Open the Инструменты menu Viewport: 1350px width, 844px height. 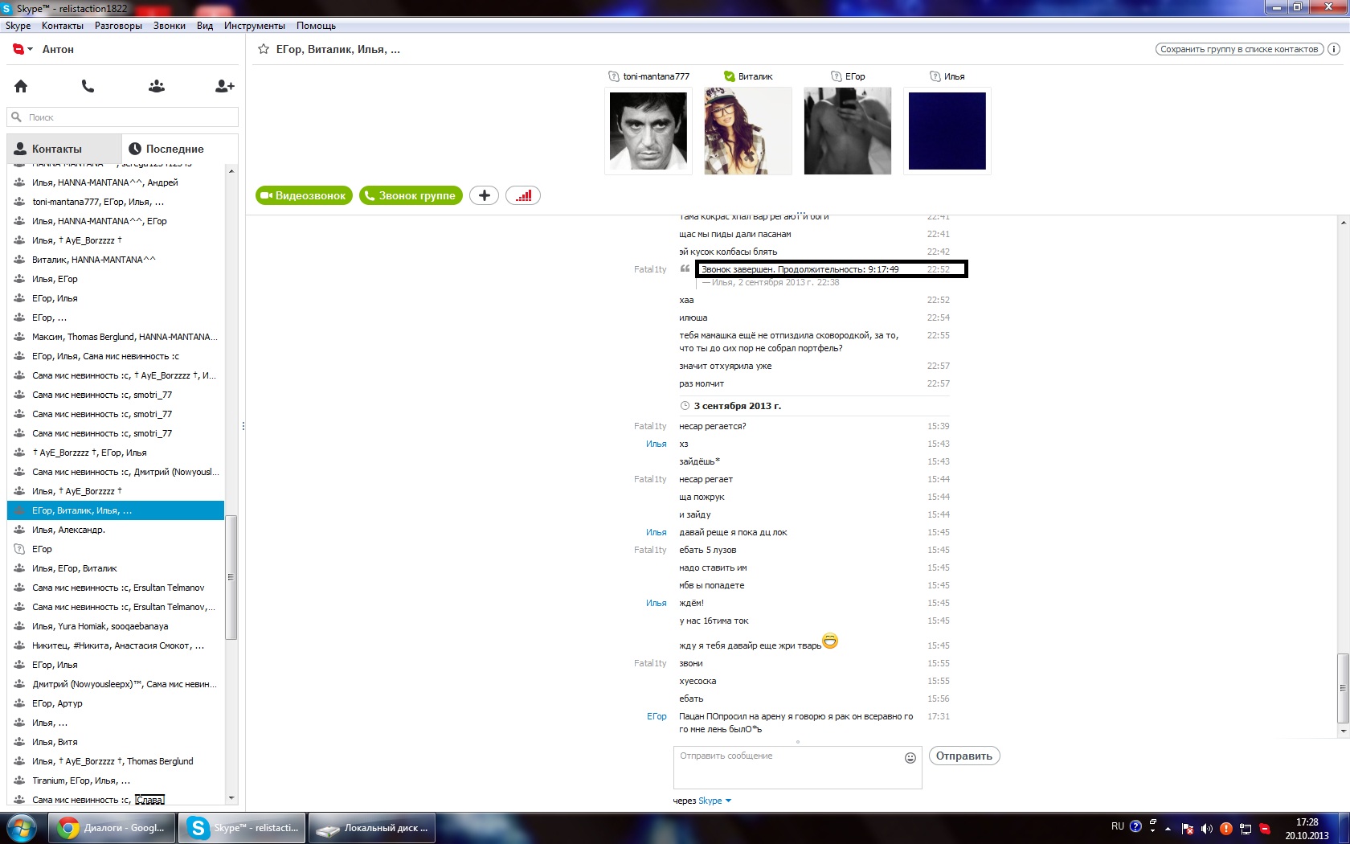(x=255, y=26)
